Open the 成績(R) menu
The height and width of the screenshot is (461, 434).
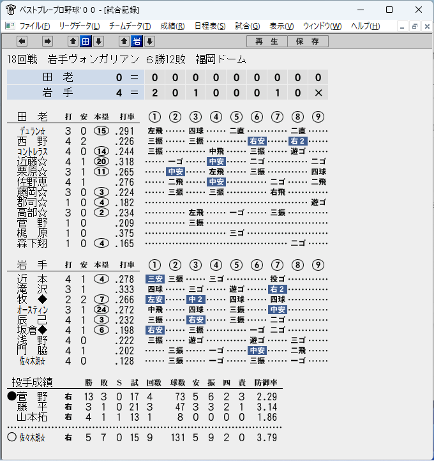[x=172, y=26]
